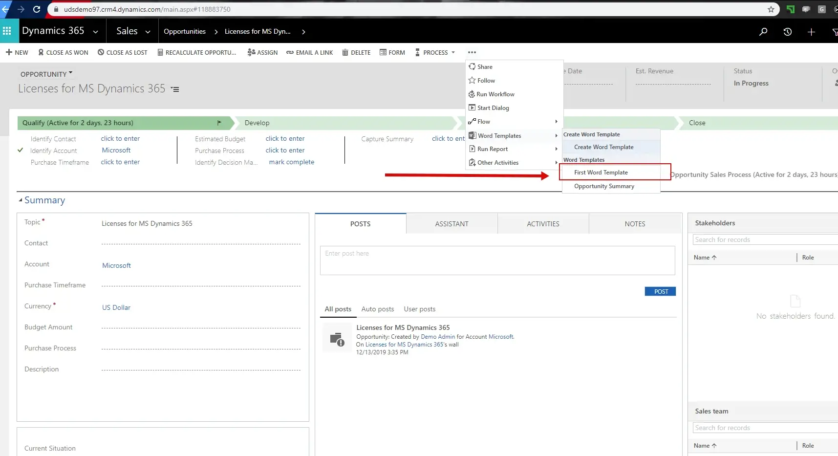Viewport: 838px width, 456px height.
Task: Click the Enter post here field
Action: (x=497, y=261)
